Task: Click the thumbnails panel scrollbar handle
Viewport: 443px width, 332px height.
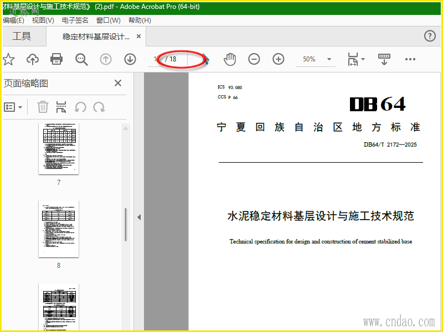Action: (126, 225)
